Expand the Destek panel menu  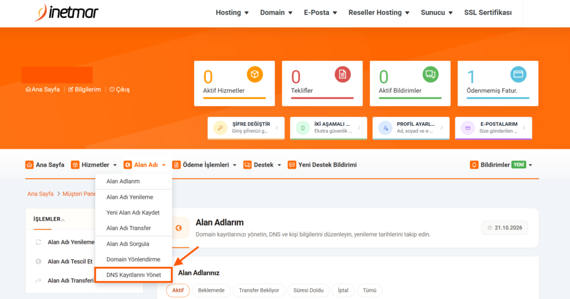(x=279, y=165)
